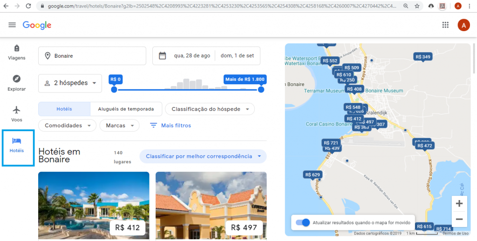Viewport: 477px width, 241px height.
Task: Expand the Marcas dropdown
Action: click(x=120, y=126)
